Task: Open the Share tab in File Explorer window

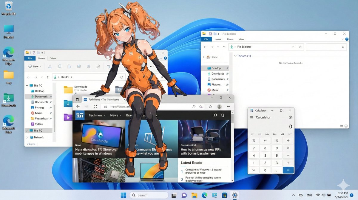Action: tap(230, 39)
